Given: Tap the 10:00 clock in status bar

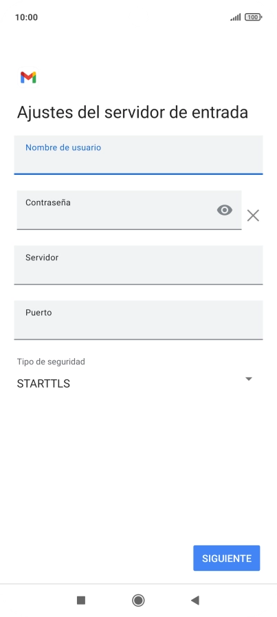Looking at the screenshot, I should click(26, 17).
